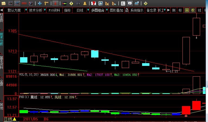Open the 备忘录 button
208x122 pixels.
click(151, 10)
